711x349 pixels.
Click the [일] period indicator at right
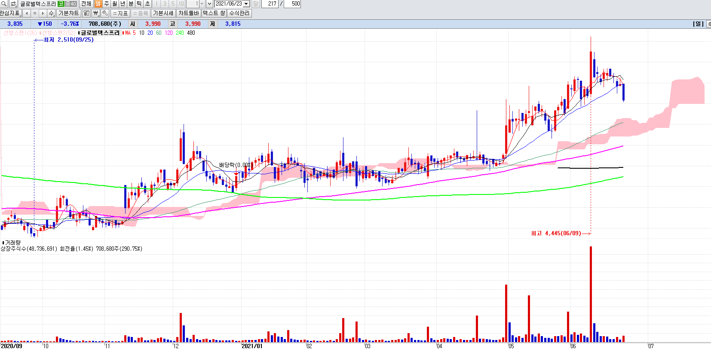coord(698,24)
